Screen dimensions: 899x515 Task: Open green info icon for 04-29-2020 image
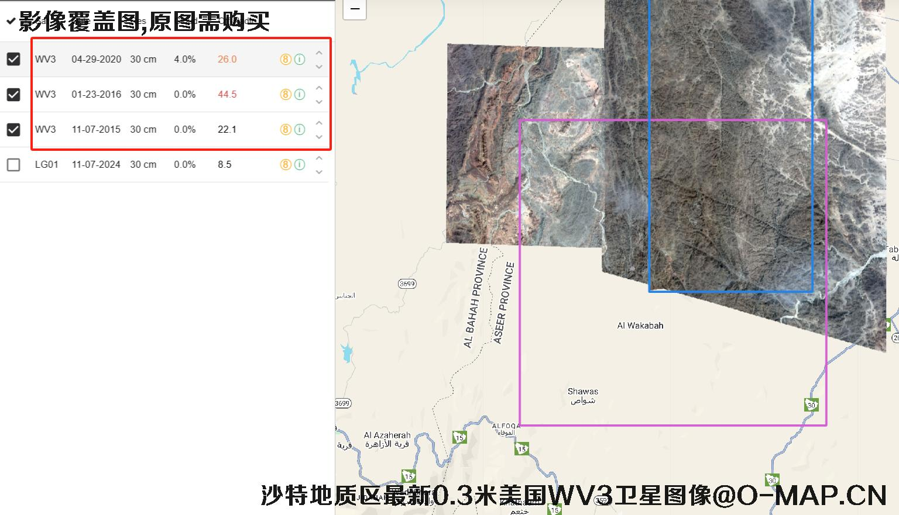[300, 60]
